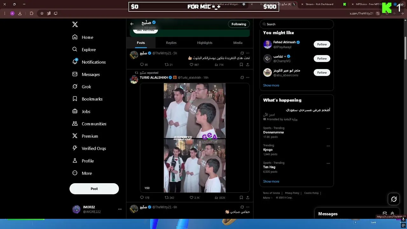Click repost icon with 242 reposts
The height and width of the screenshot is (229, 407).
pos(166,198)
